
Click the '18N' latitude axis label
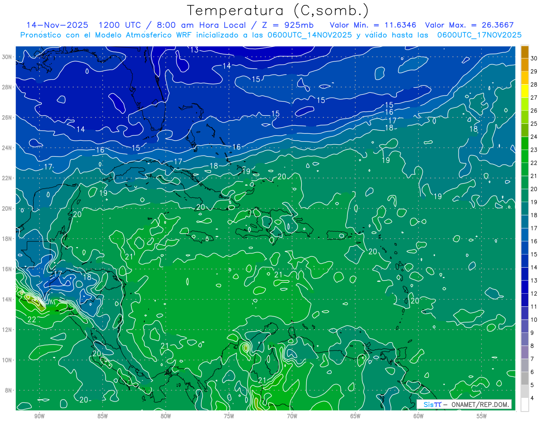[8, 239]
